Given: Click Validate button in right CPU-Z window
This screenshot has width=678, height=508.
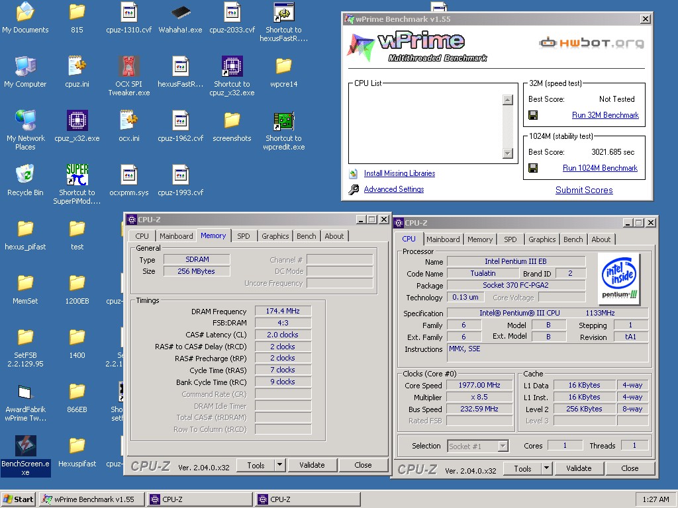Looking at the screenshot, I should 579,468.
